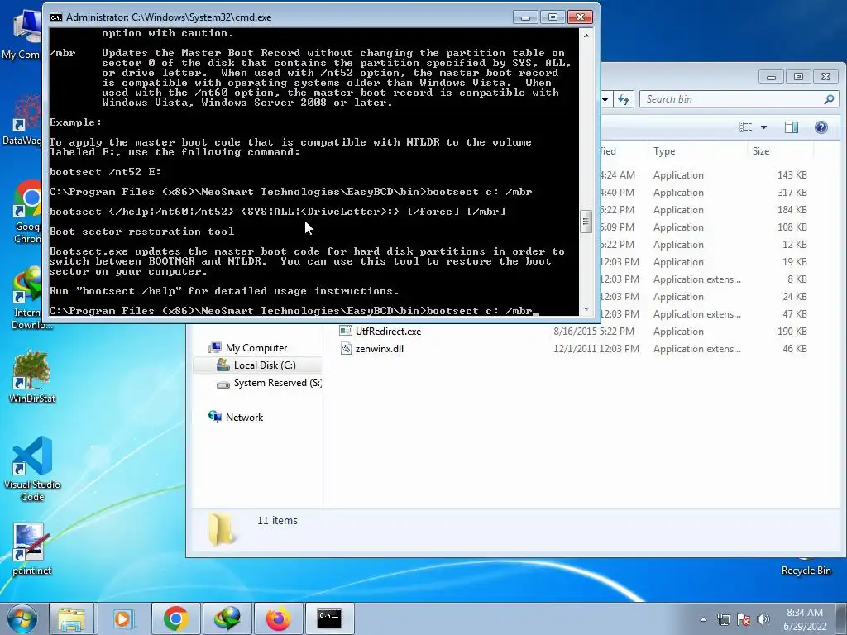Launch Visual Studio Code from desktop

point(32,469)
